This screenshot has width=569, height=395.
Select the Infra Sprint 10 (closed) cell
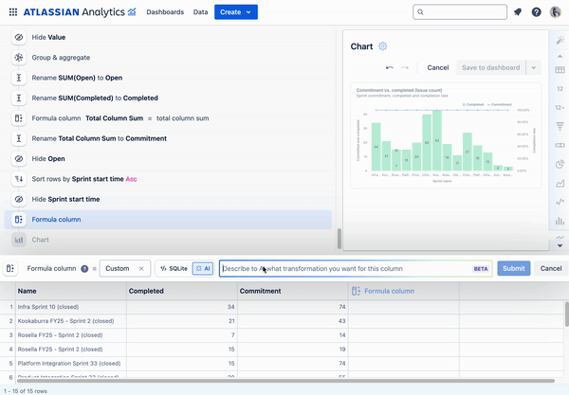71,307
